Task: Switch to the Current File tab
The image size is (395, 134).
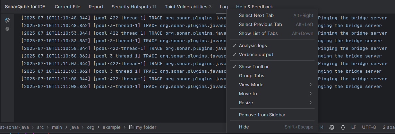Action: pyautogui.click(x=68, y=7)
